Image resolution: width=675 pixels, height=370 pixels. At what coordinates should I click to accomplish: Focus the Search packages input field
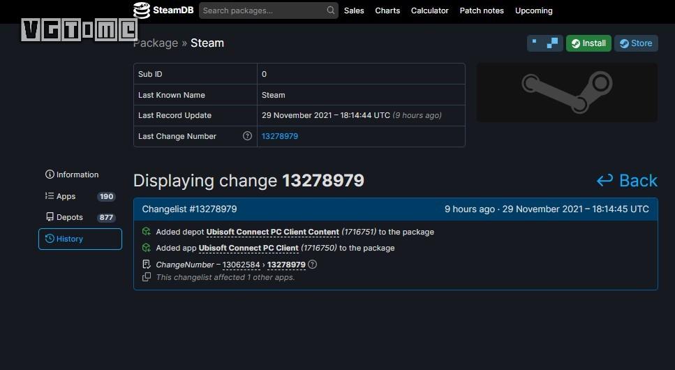(x=262, y=10)
